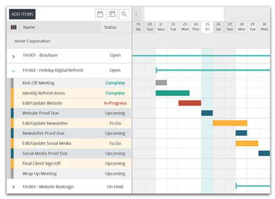Select the Edit/Update Newsletter task
Viewport: 275px width, 199px height.
[45, 123]
